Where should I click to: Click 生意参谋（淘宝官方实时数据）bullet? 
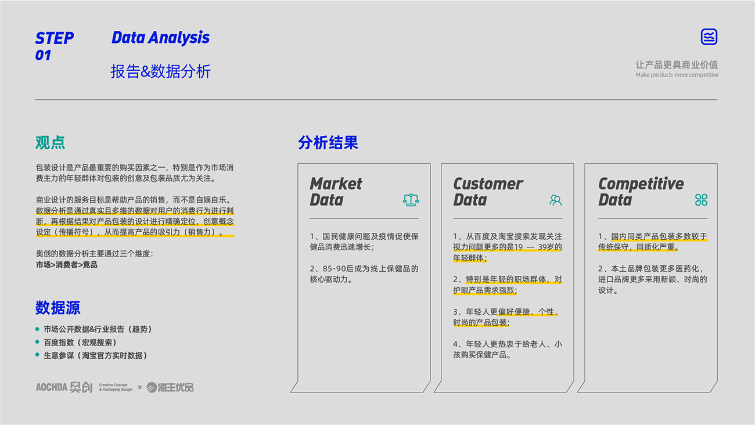tap(96, 355)
